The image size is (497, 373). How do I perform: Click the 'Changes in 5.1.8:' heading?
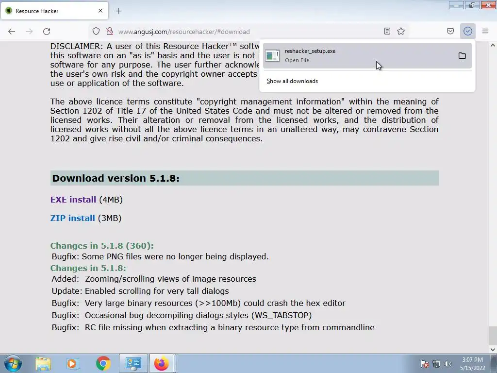[x=88, y=268]
